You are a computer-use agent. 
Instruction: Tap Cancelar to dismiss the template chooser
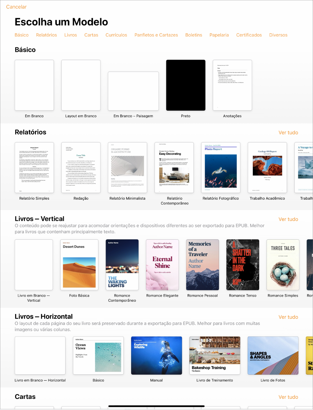coord(16,7)
